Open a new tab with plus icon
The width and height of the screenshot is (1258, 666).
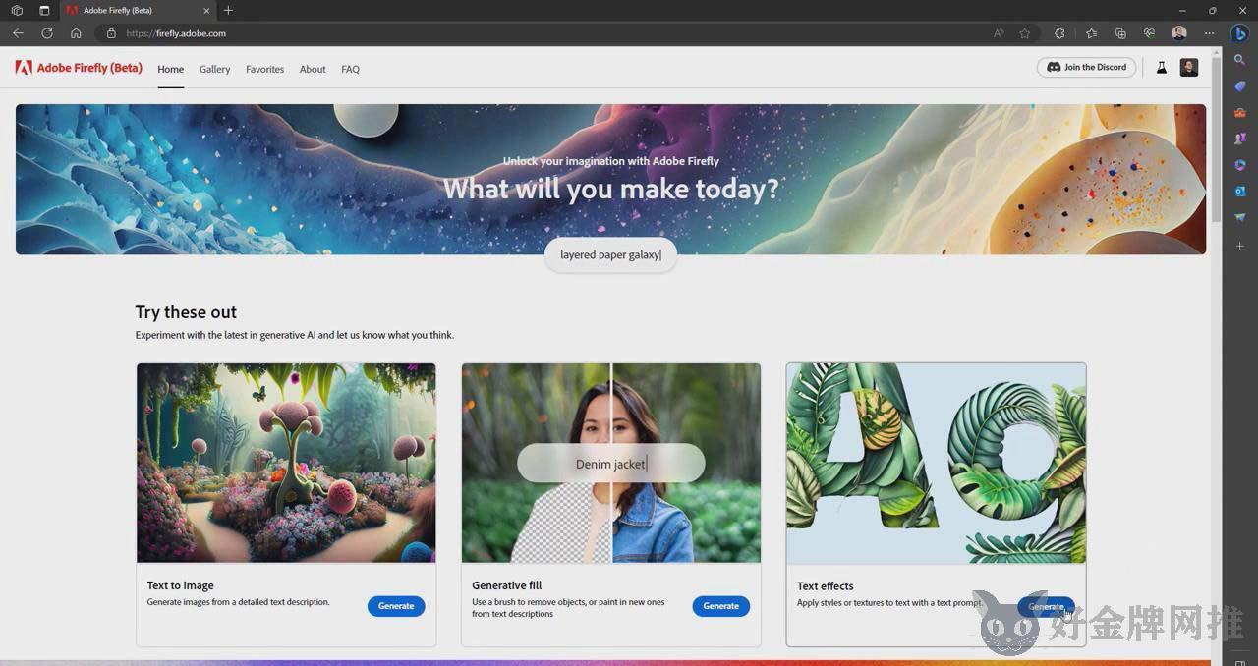(x=228, y=10)
